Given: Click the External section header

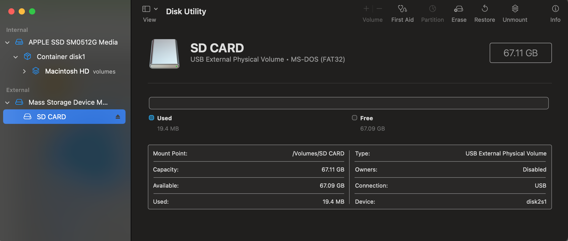Looking at the screenshot, I should [18, 90].
